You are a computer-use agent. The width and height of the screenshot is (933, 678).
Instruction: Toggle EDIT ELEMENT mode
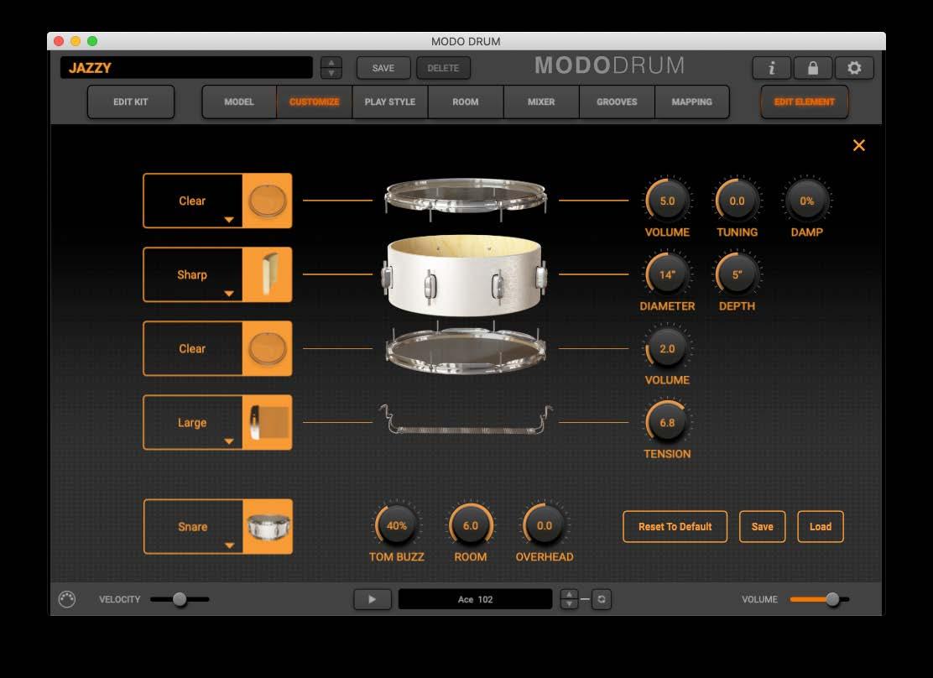(804, 102)
